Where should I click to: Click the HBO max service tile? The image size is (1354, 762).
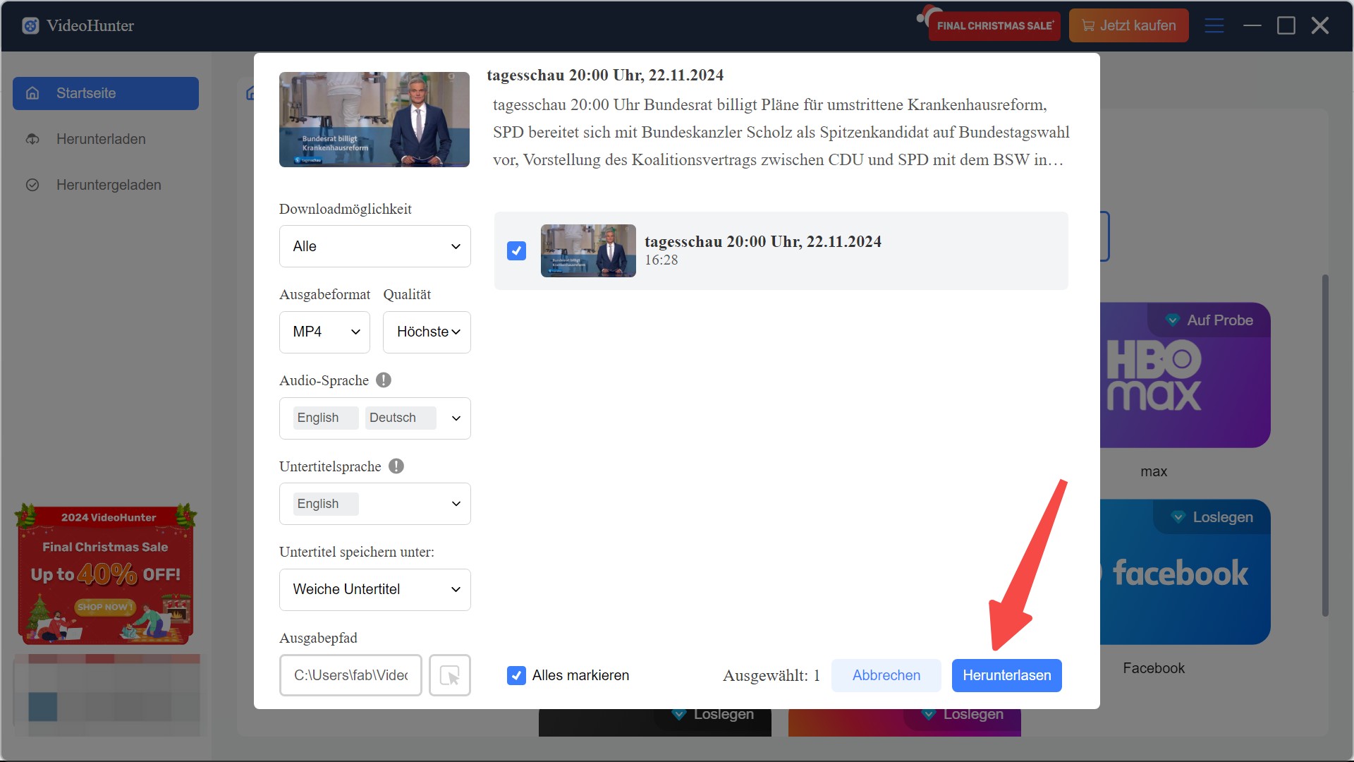point(1185,375)
